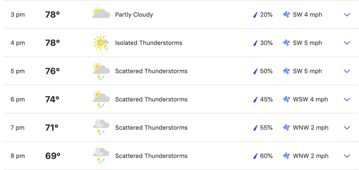Click the 69° temperature at 8 pm

click(53, 156)
